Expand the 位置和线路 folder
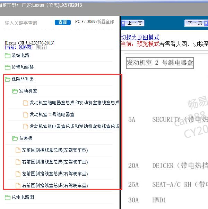The width and height of the screenshot is (208, 209). point(23,67)
